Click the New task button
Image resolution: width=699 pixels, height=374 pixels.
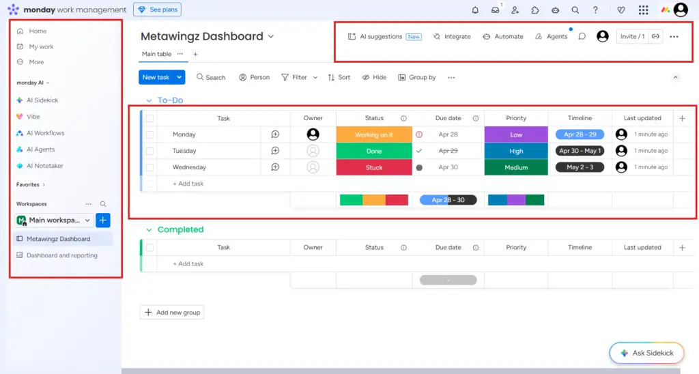tap(156, 77)
